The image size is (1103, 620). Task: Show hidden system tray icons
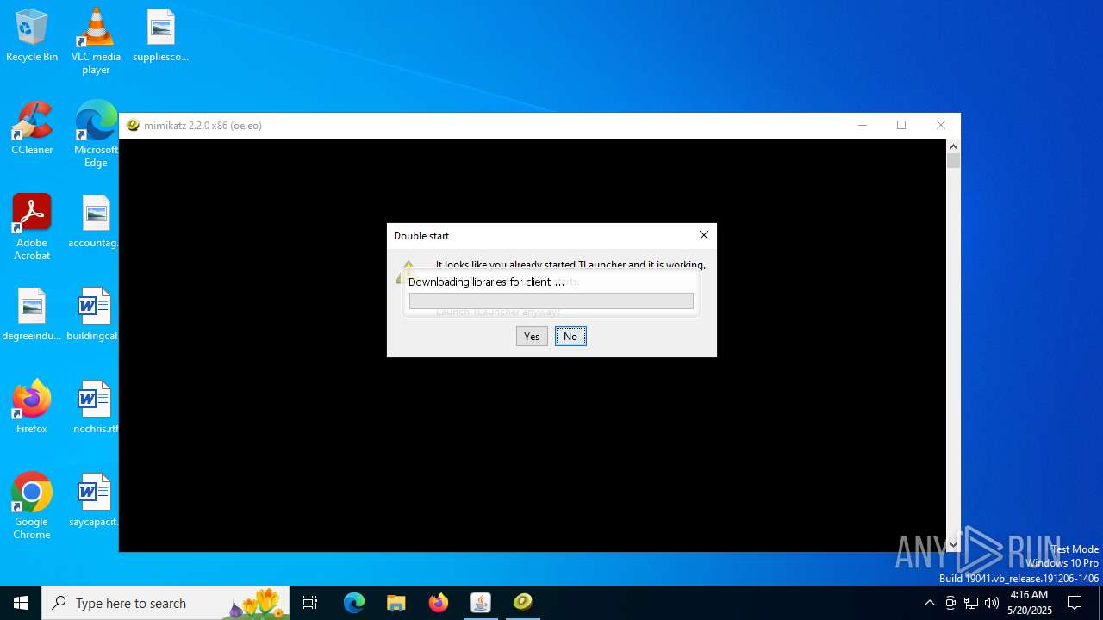[x=929, y=603]
